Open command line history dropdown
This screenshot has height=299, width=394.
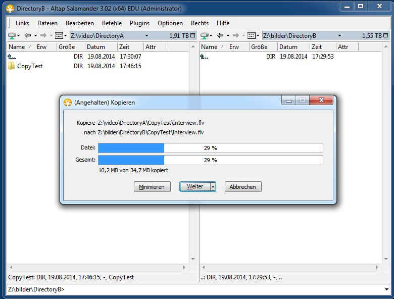pyautogui.click(x=386, y=289)
